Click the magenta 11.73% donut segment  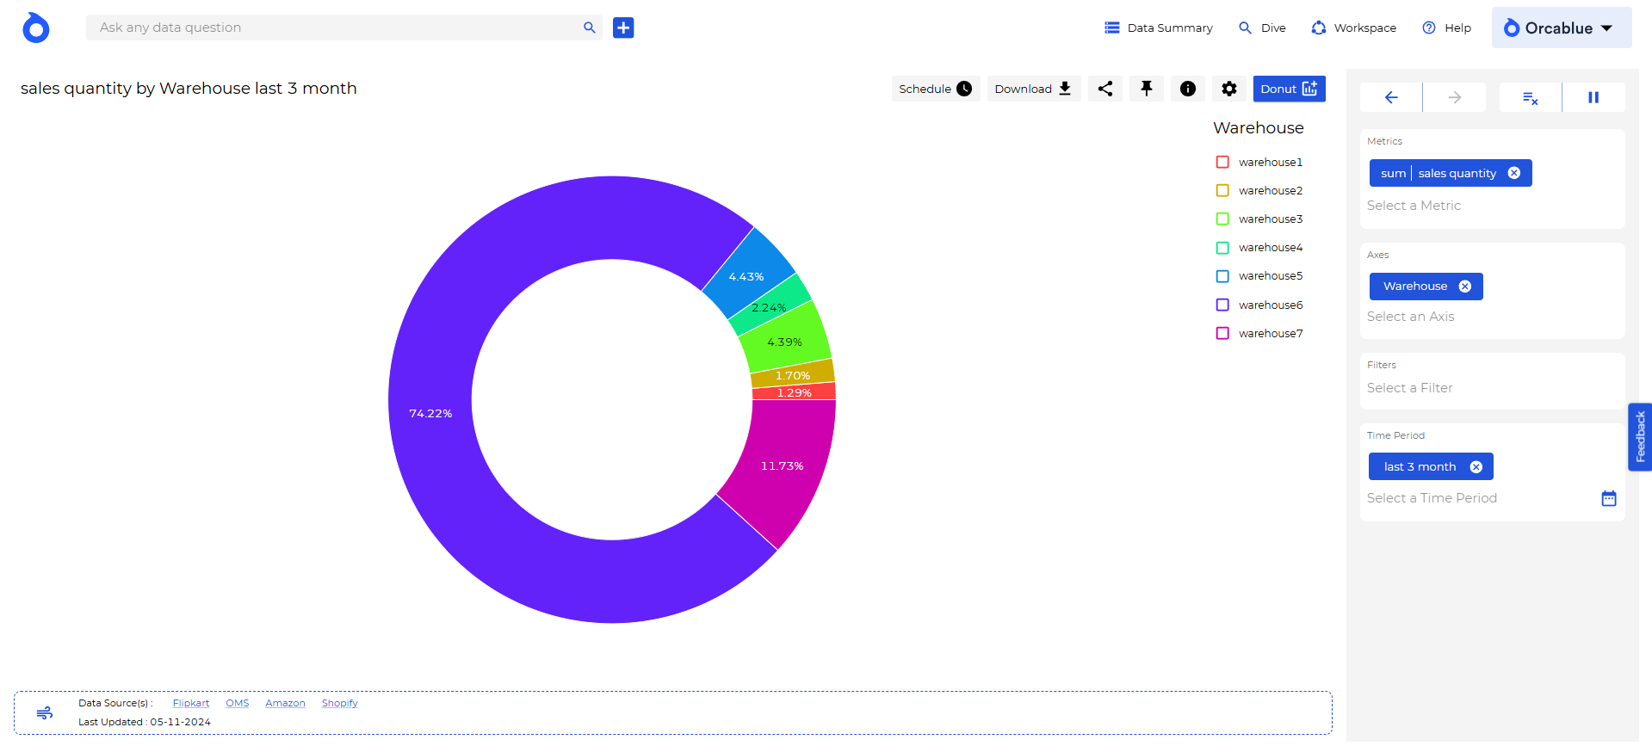tap(782, 465)
